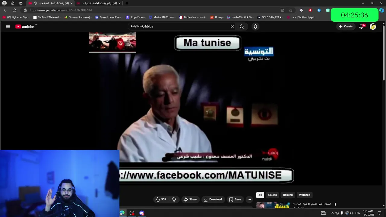Open the Discord taskbar icon

pyautogui.click(x=142, y=213)
